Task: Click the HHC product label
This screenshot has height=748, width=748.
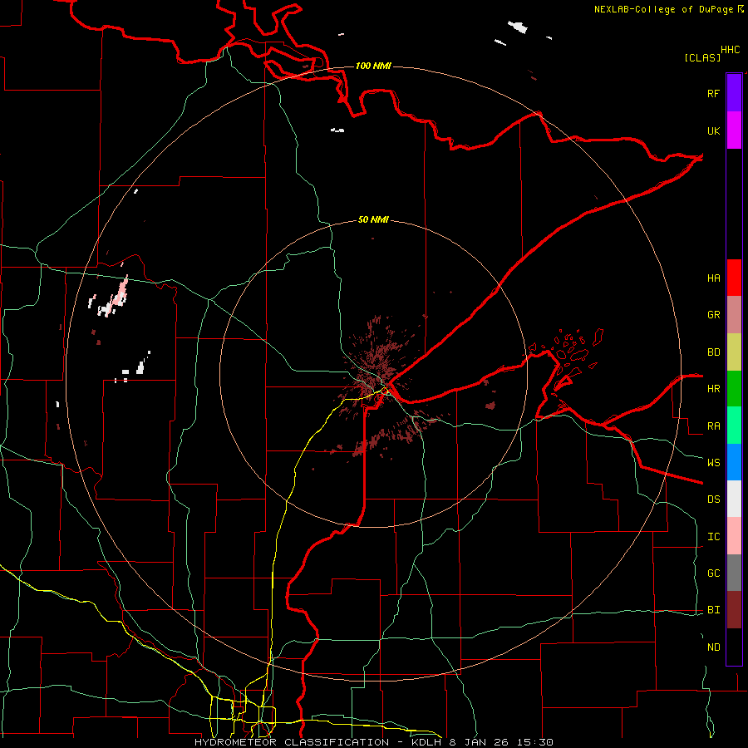Action: click(731, 50)
